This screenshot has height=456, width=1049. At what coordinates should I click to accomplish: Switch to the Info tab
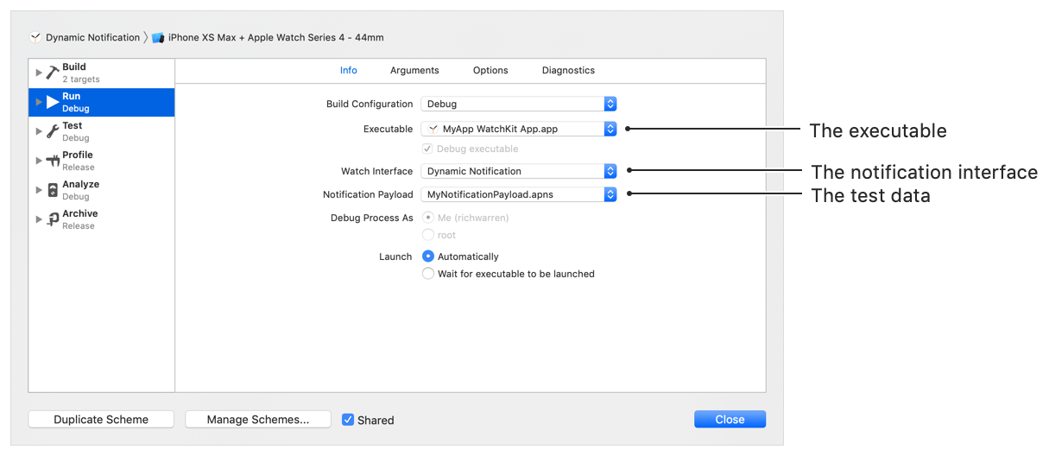(x=348, y=71)
